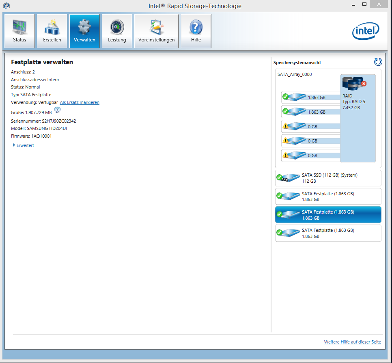The height and width of the screenshot is (363, 392).
Task: Minimize the Intel Rapid Storage window
Action: [x=353, y=5]
